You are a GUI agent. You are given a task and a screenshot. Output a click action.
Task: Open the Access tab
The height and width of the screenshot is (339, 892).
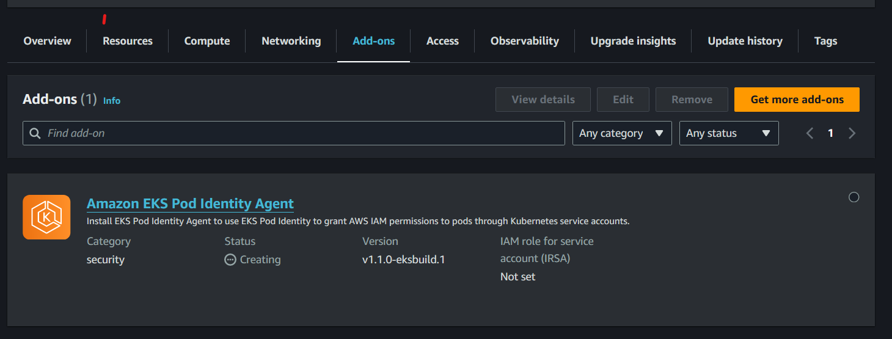coord(442,41)
